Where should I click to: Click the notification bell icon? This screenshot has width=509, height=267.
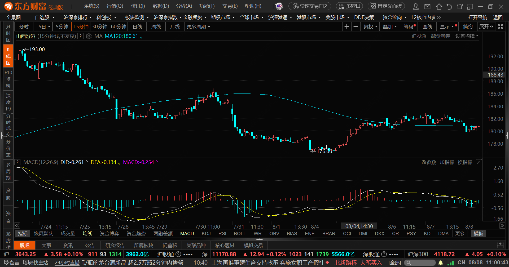tap(441, 263)
